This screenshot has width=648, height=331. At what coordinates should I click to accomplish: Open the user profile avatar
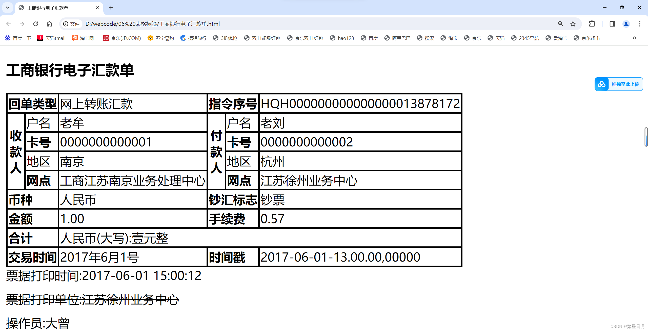pyautogui.click(x=626, y=24)
